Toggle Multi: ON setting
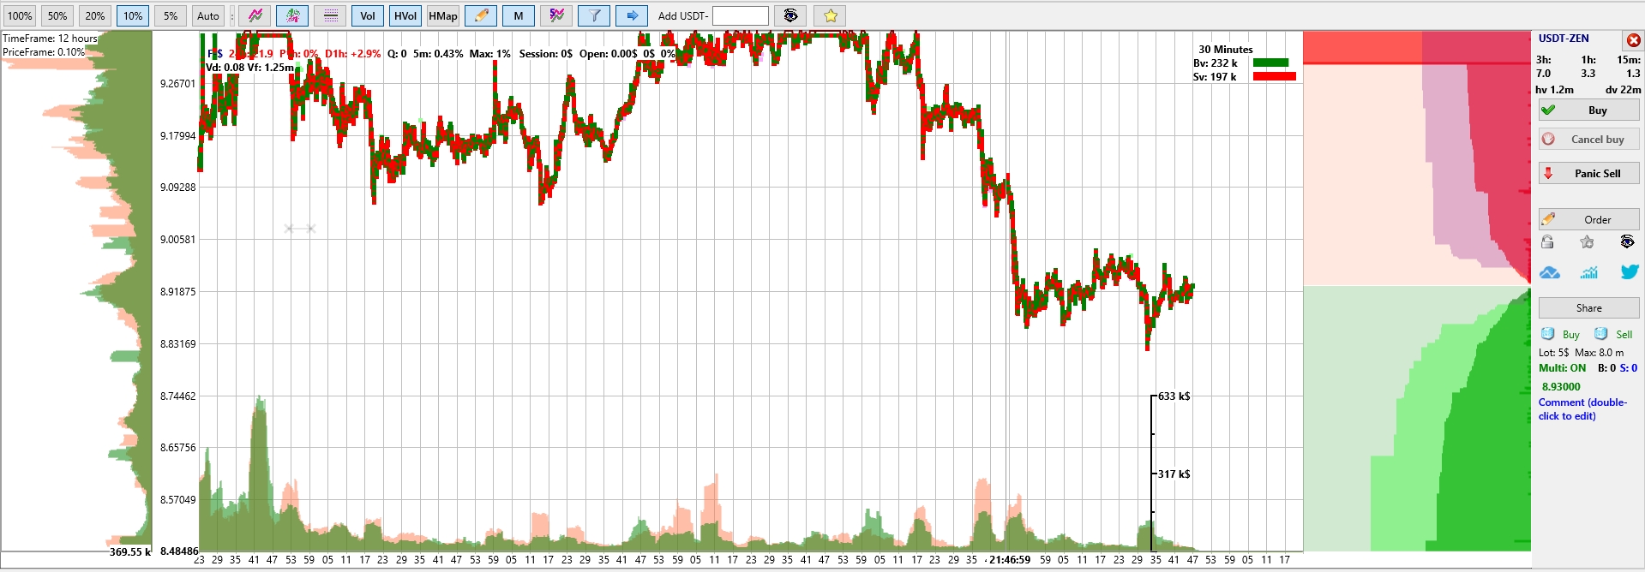Viewport: 1645px width, 572px height. pos(1562,368)
